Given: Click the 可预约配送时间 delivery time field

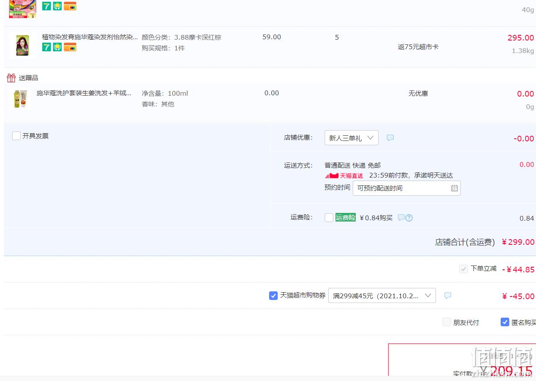Looking at the screenshot, I should click(x=407, y=188).
